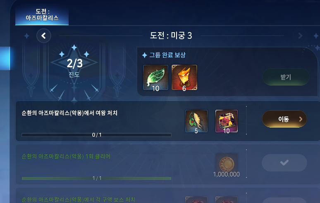This screenshot has height=203, width=320.
Task: Open the 도전 : 아즈마칼리스 tab
Action: click(x=42, y=15)
